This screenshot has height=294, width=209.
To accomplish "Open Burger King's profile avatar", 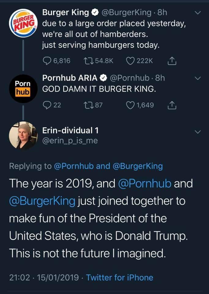I will (x=24, y=24).
